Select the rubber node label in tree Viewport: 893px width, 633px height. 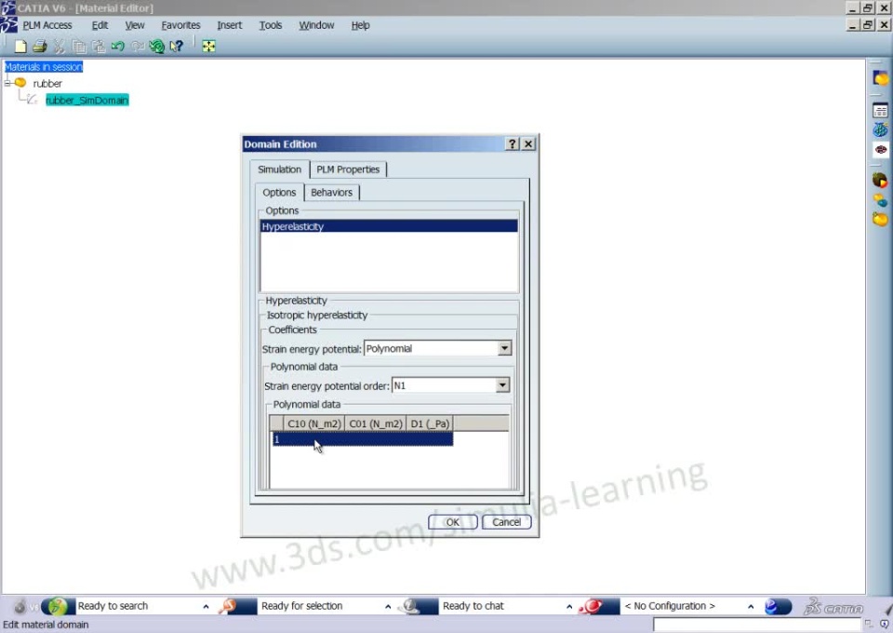(x=47, y=83)
